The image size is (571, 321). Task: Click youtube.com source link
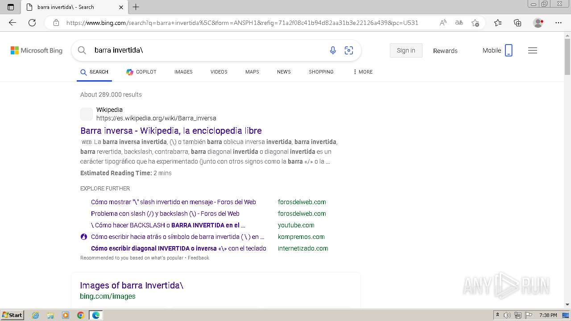(x=296, y=225)
